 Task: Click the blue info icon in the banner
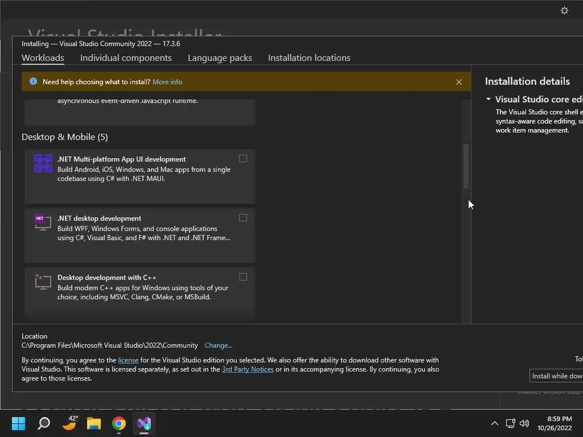tap(33, 81)
